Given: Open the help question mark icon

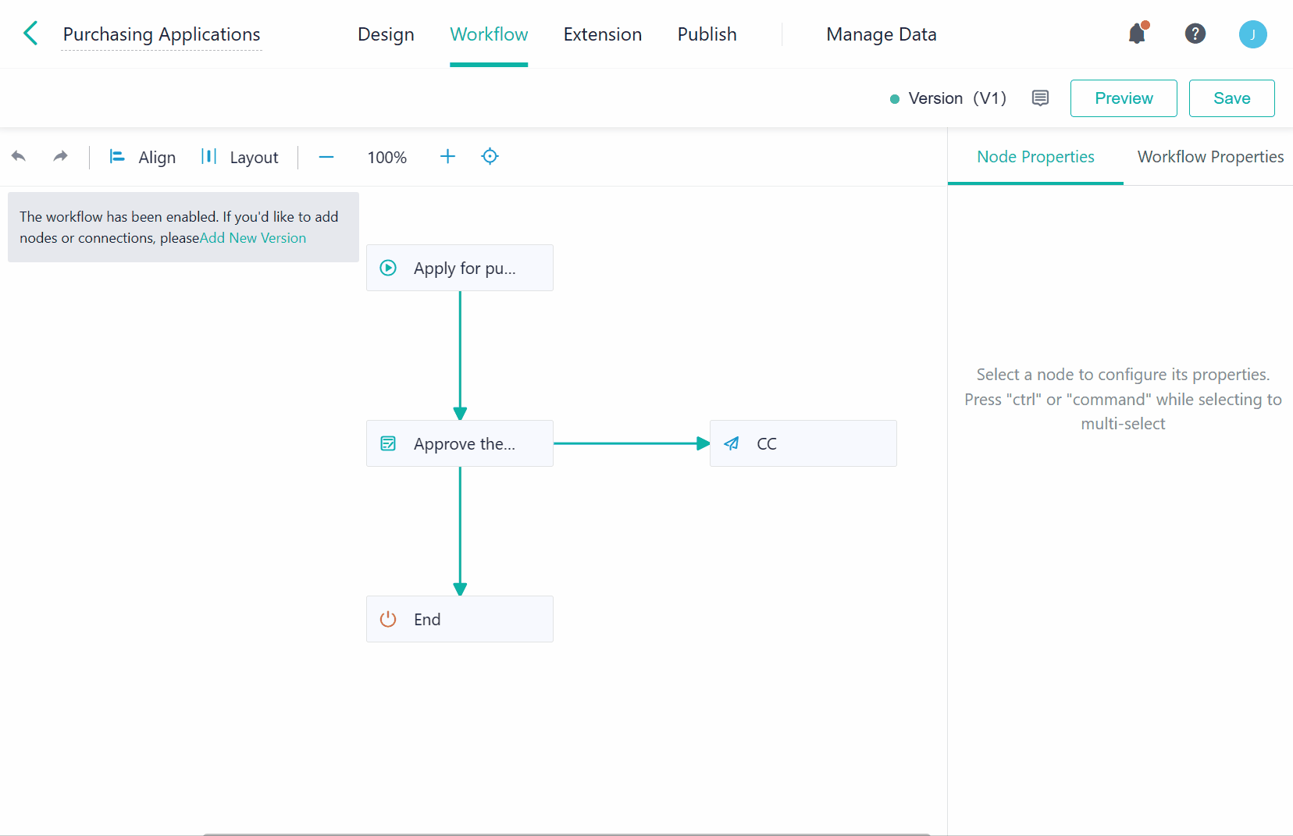Looking at the screenshot, I should tap(1195, 34).
